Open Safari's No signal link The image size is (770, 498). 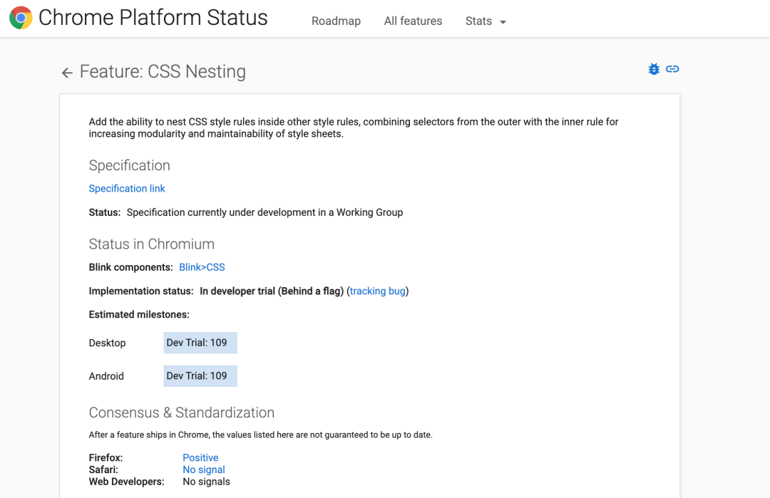(204, 470)
